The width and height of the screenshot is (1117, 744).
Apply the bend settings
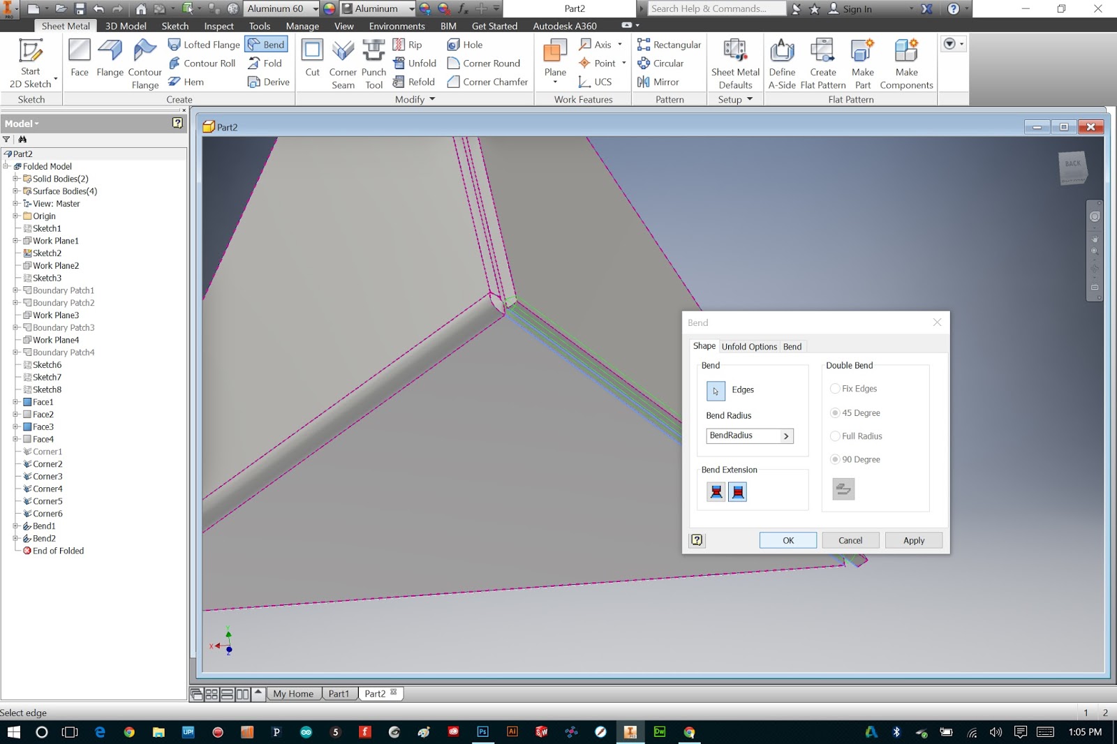click(913, 540)
